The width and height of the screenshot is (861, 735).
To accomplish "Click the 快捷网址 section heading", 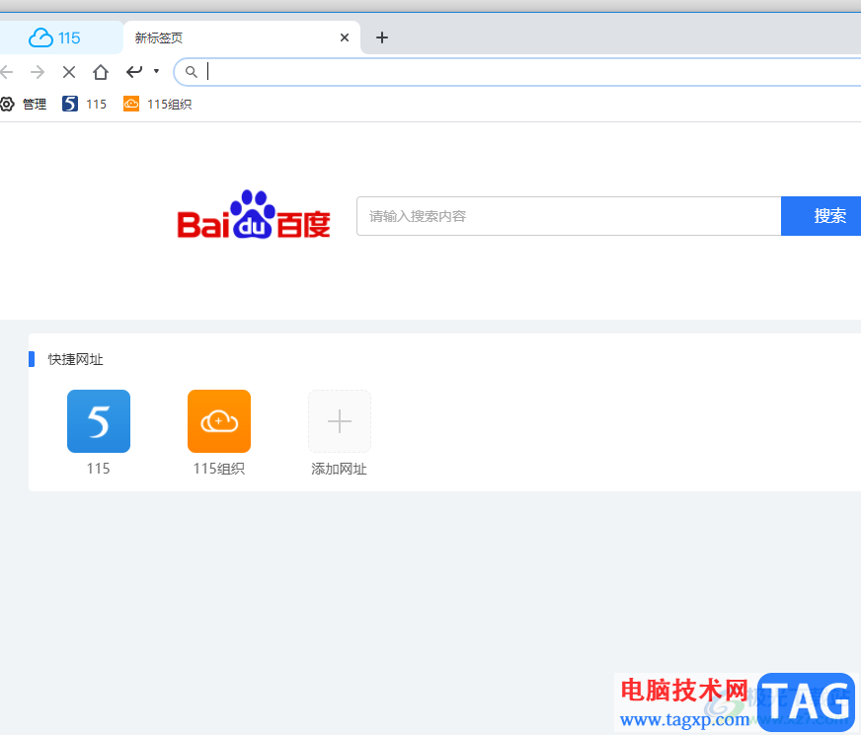I will pyautogui.click(x=76, y=359).
